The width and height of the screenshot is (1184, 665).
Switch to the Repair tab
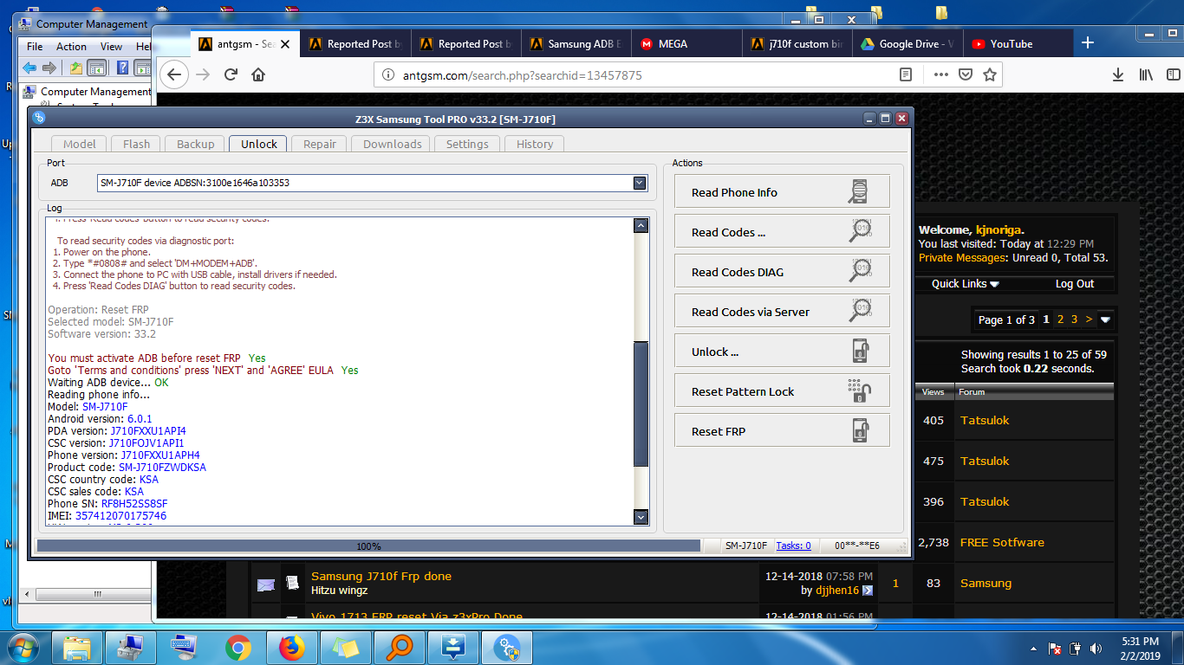click(319, 144)
